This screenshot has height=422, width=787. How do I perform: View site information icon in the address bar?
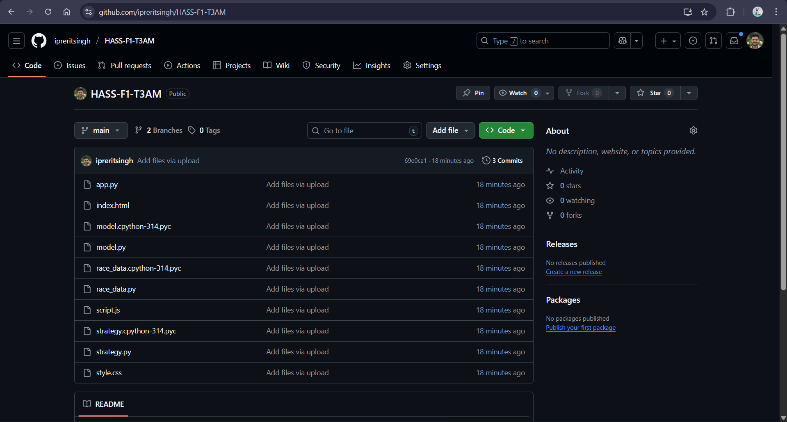click(89, 12)
